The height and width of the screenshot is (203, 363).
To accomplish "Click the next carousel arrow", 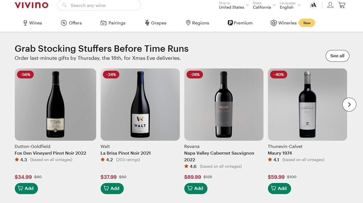I will click(x=349, y=105).
